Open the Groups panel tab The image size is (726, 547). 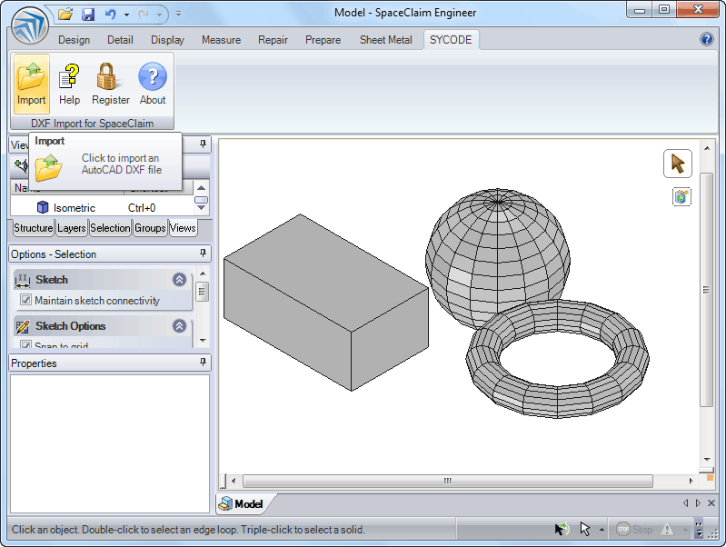(150, 228)
